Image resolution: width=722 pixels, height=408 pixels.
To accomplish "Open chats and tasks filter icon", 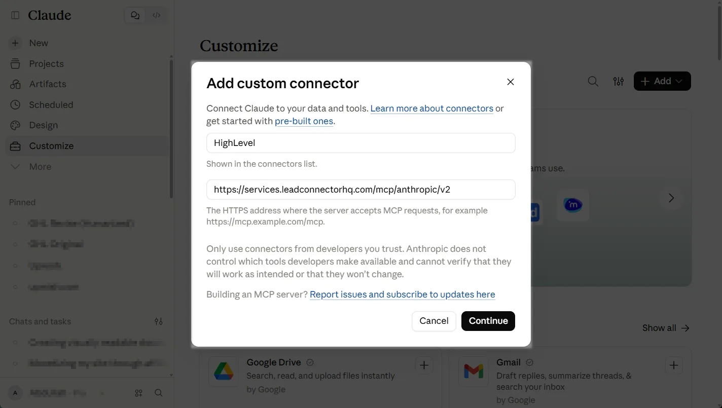I will click(x=159, y=321).
